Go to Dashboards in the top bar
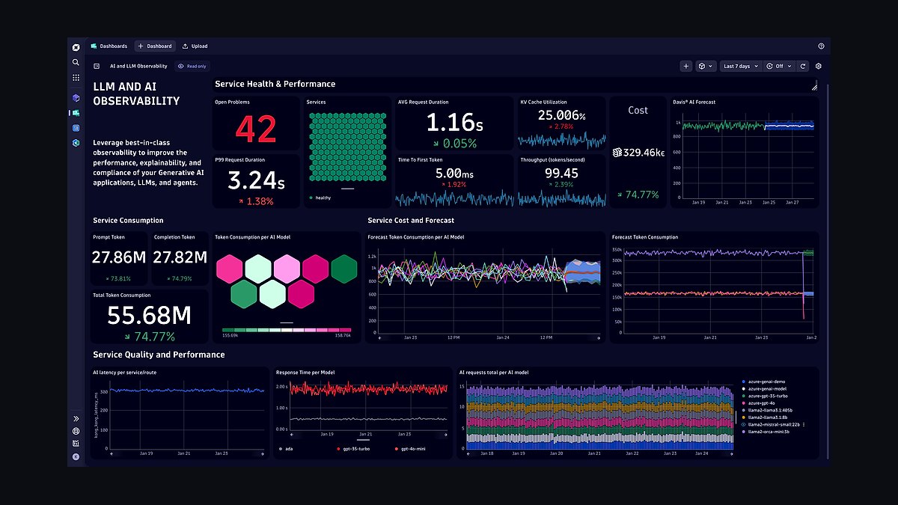The image size is (898, 505). 109,46
